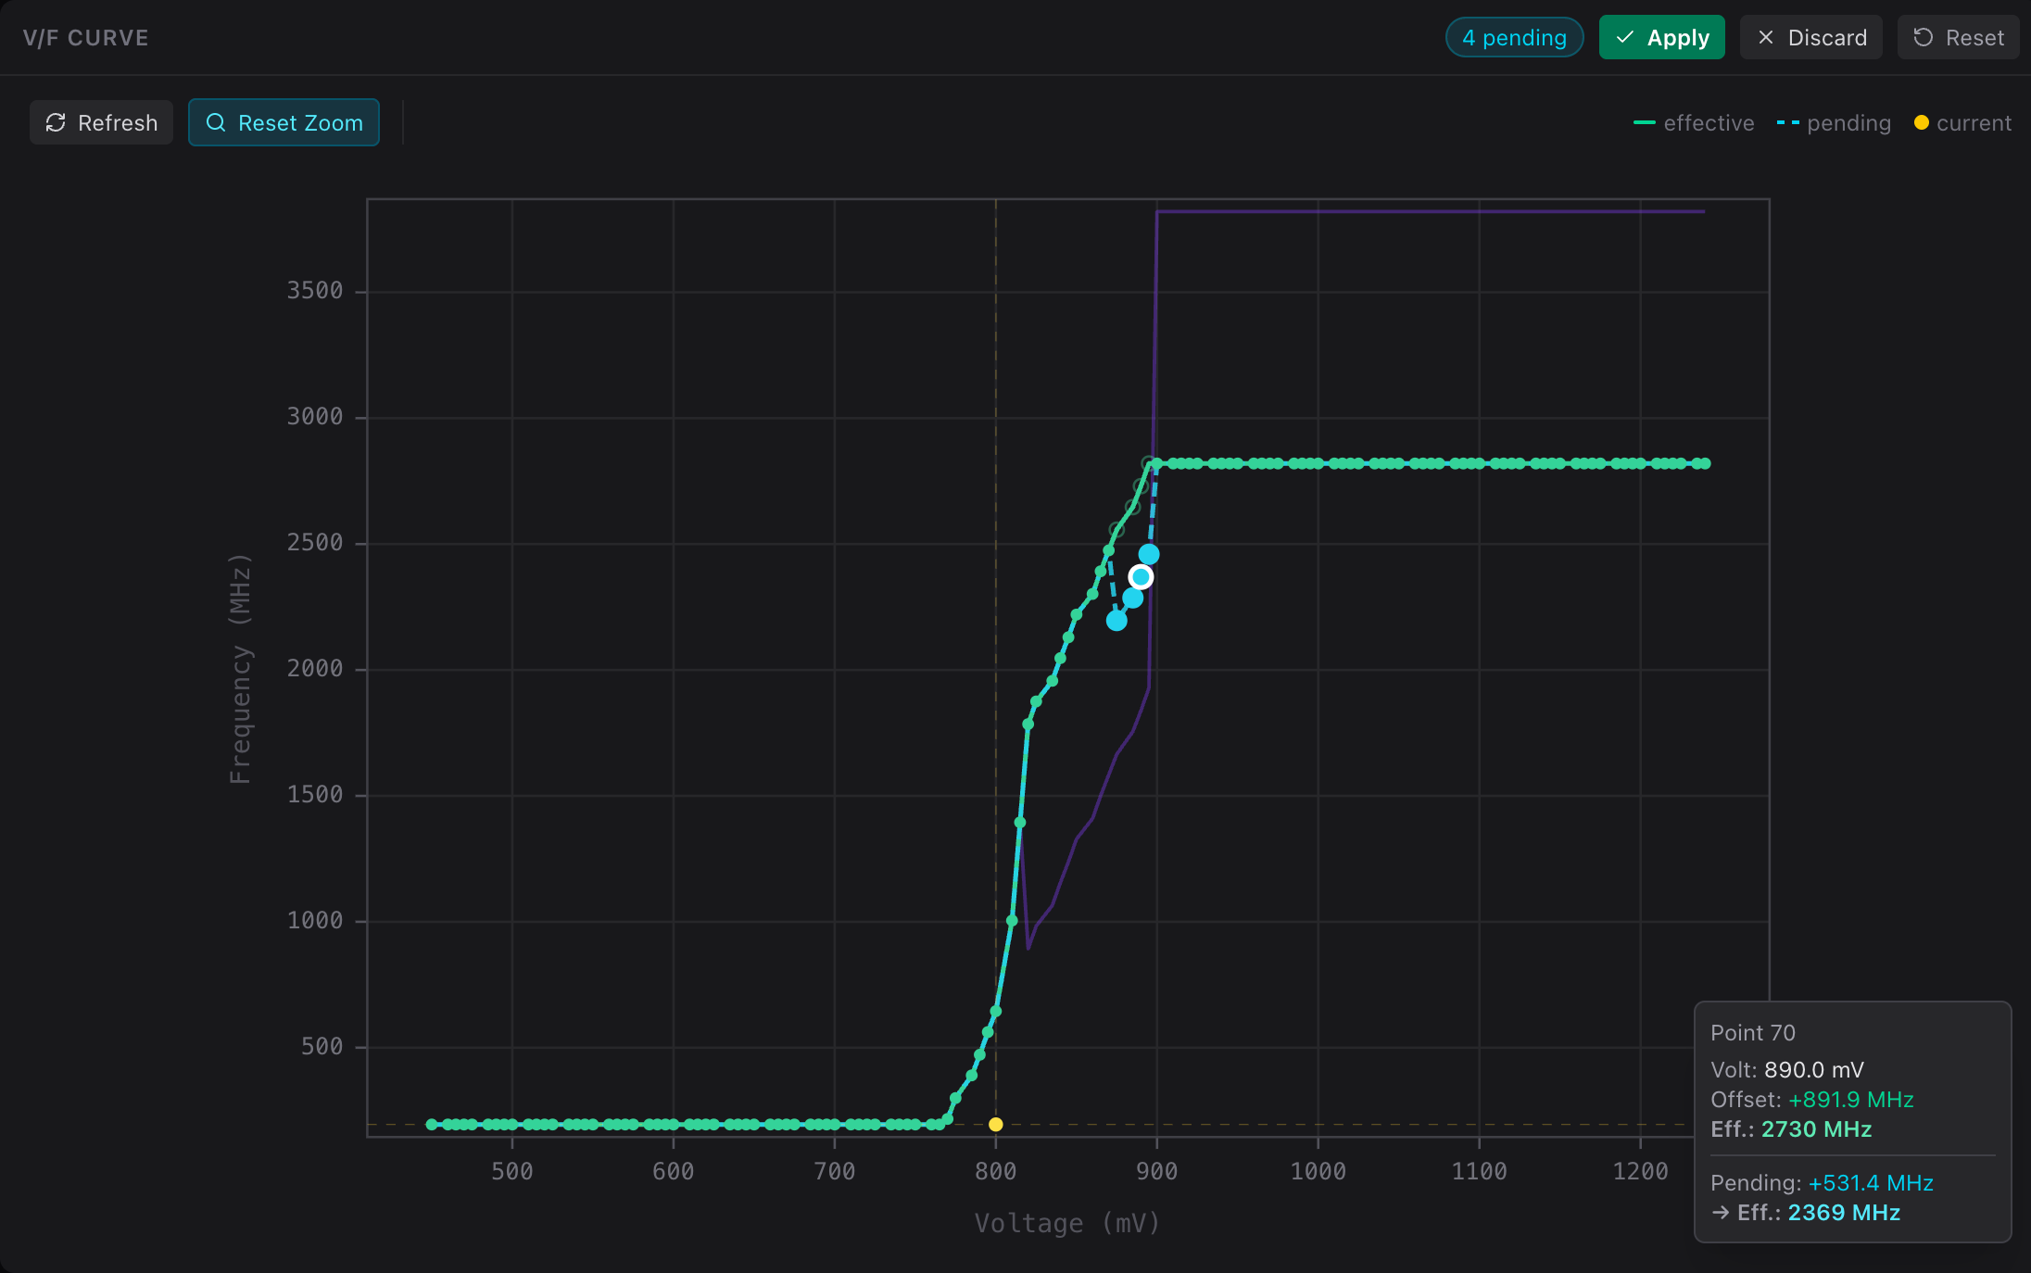Click Reset Zoom on the chart

click(x=284, y=122)
